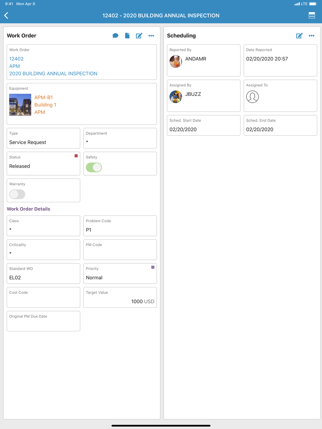
Task: Open Work Order more options ellipsis
Action: coord(151,36)
